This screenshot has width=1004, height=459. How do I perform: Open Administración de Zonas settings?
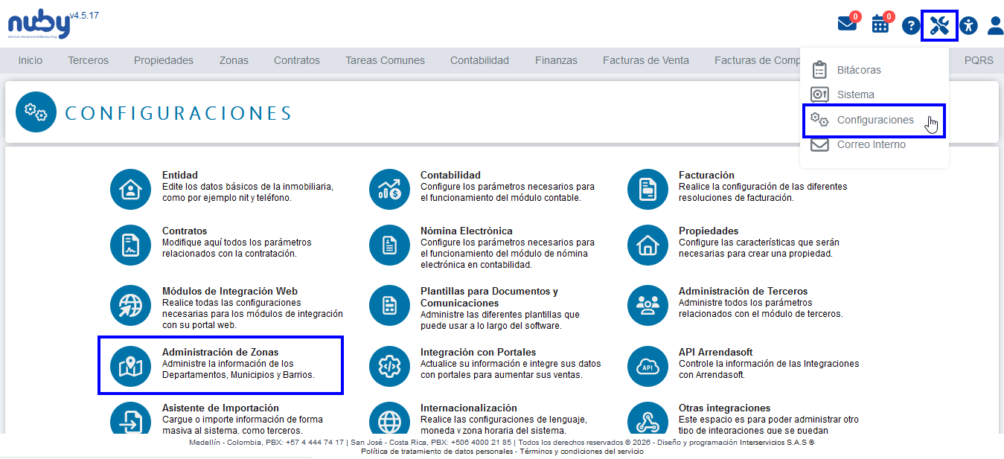pos(220,352)
